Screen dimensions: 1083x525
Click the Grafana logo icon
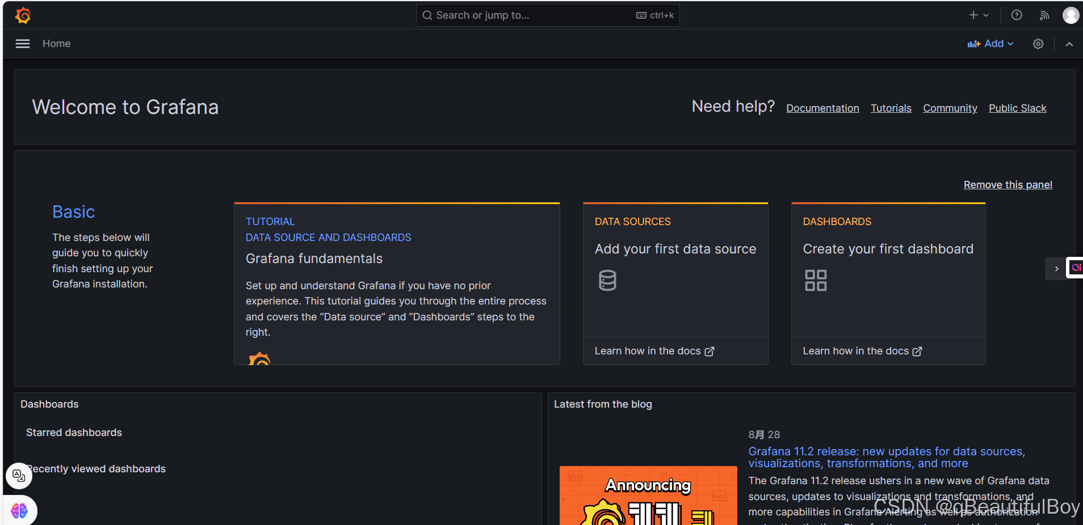[x=23, y=15]
